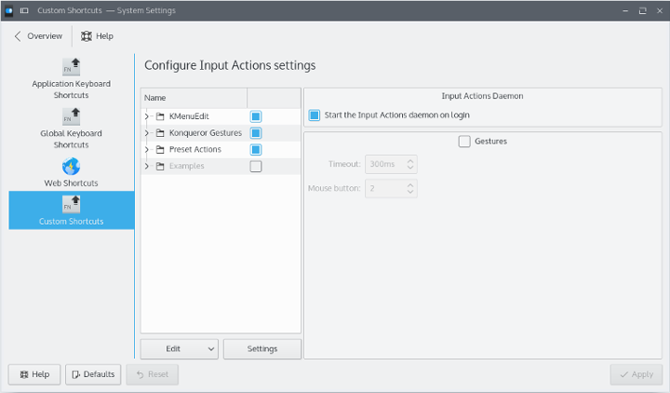This screenshot has width=670, height=393.
Task: Select the KMenuEdit row text
Action: click(189, 116)
